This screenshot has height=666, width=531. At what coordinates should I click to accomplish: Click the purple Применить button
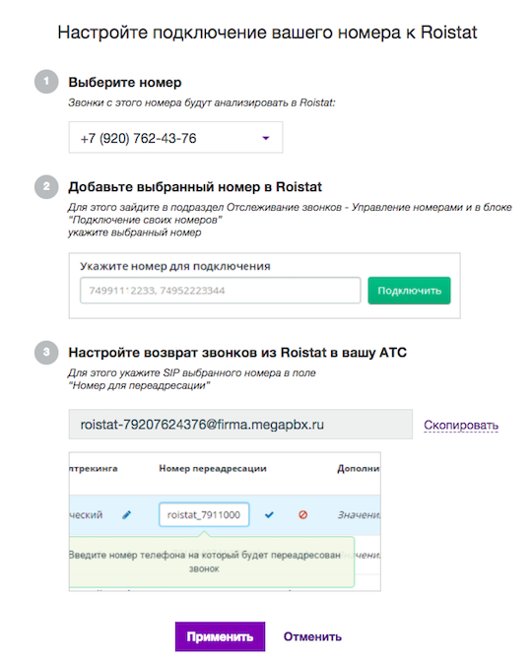[220, 636]
